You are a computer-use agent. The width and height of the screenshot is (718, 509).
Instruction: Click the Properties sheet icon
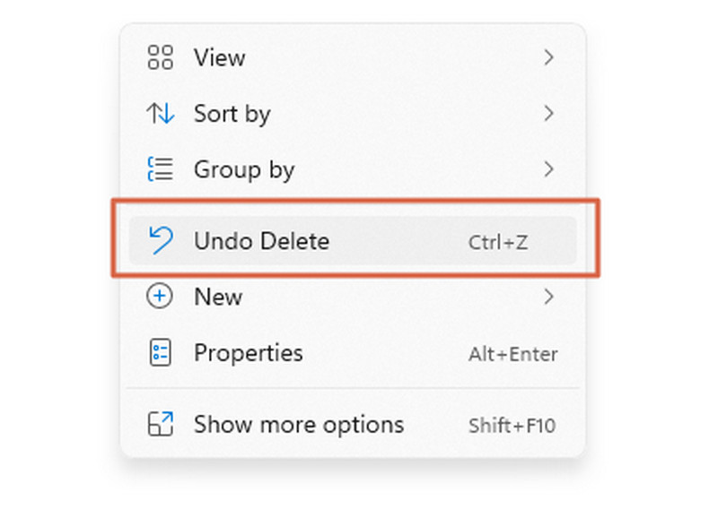pos(161,352)
